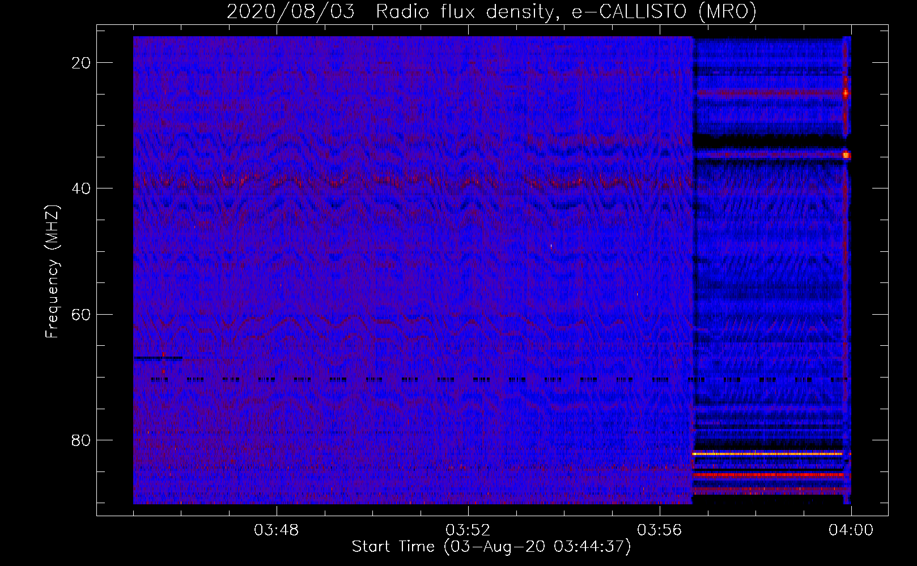Image resolution: width=917 pixels, height=566 pixels.
Task: Click the bright yellow emission line near 82 MHz
Action: click(x=768, y=453)
